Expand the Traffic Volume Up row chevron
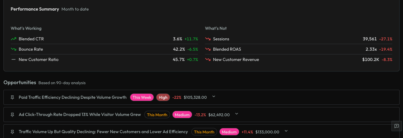The height and width of the screenshot is (138, 403). tap(286, 131)
